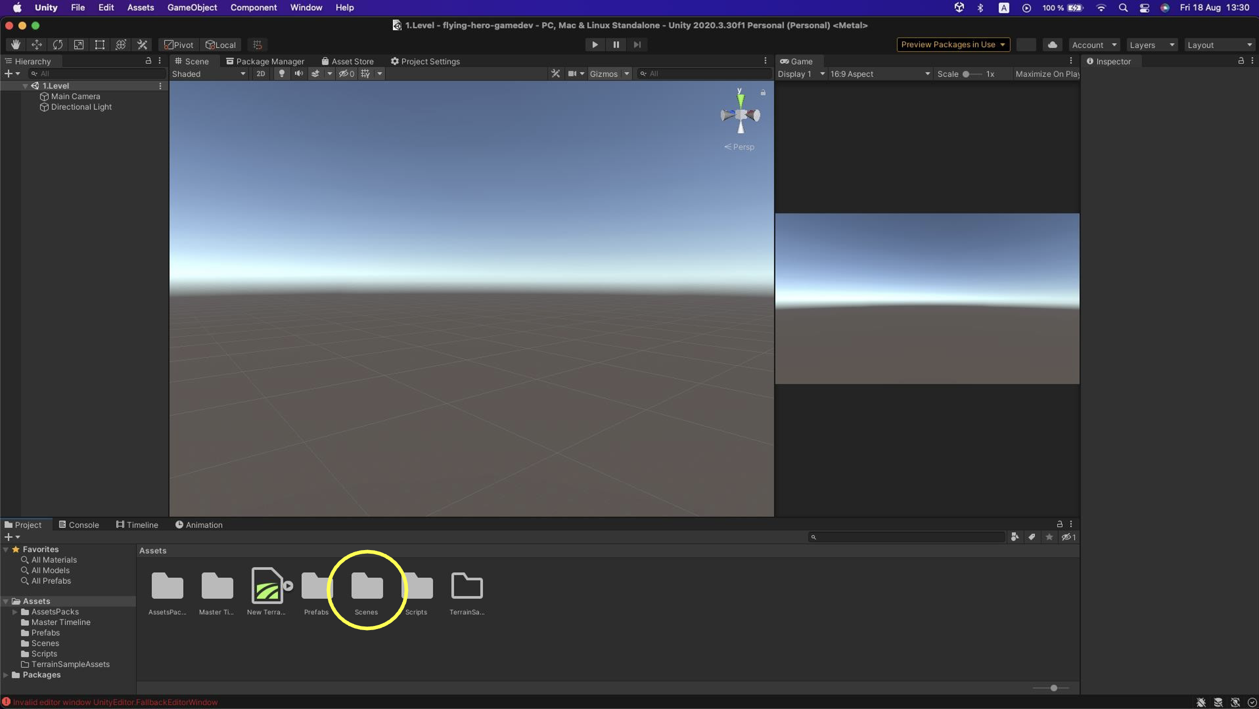Select the Rect tool

click(x=100, y=44)
